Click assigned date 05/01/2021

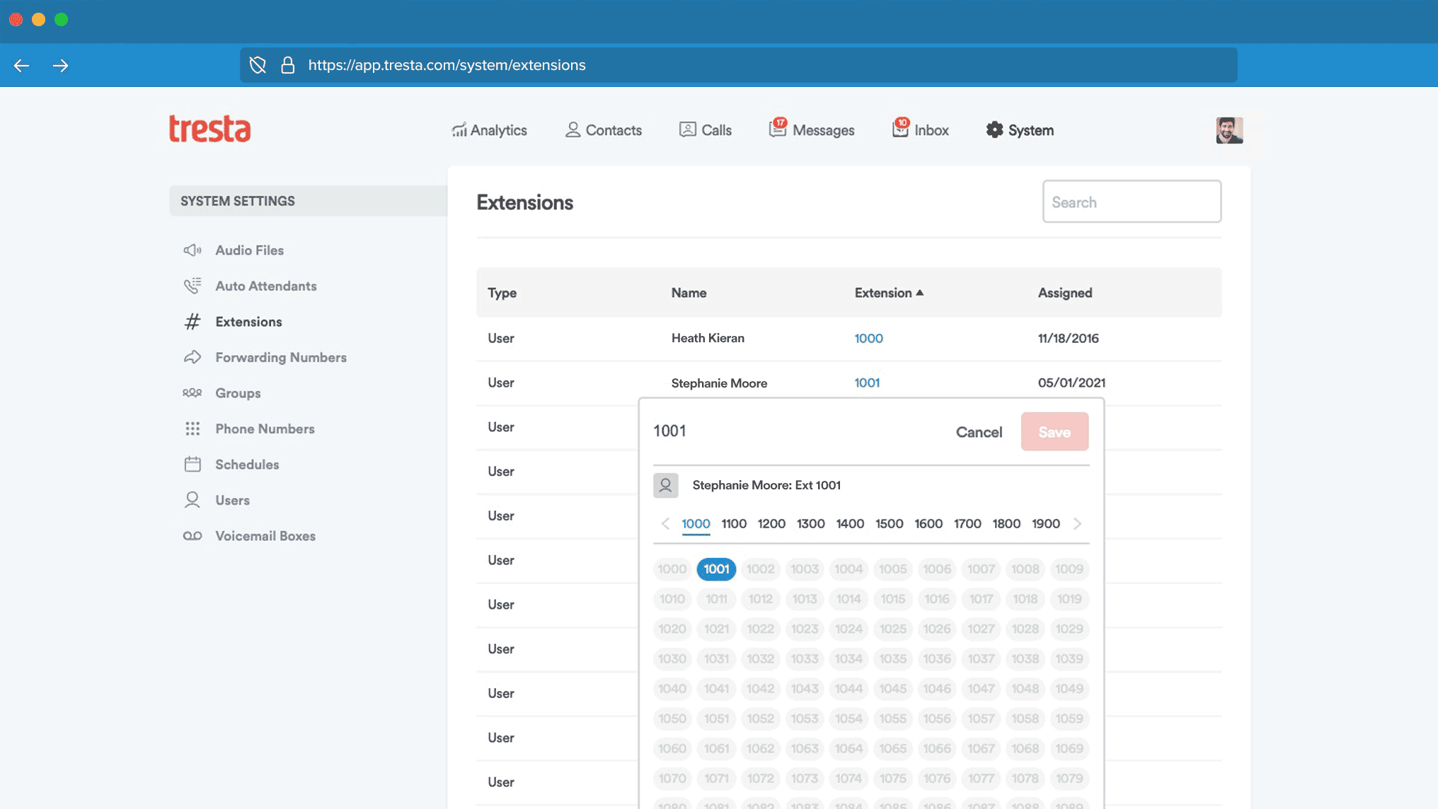(x=1071, y=383)
